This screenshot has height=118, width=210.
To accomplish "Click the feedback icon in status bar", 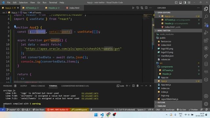I will [x=201, y=109].
